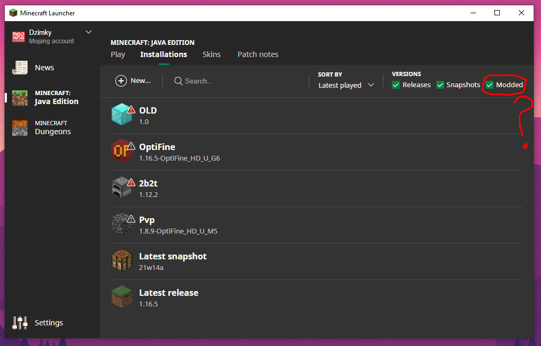Click the Latest release grass block icon
Screen dimensions: 541x346
[122, 297]
